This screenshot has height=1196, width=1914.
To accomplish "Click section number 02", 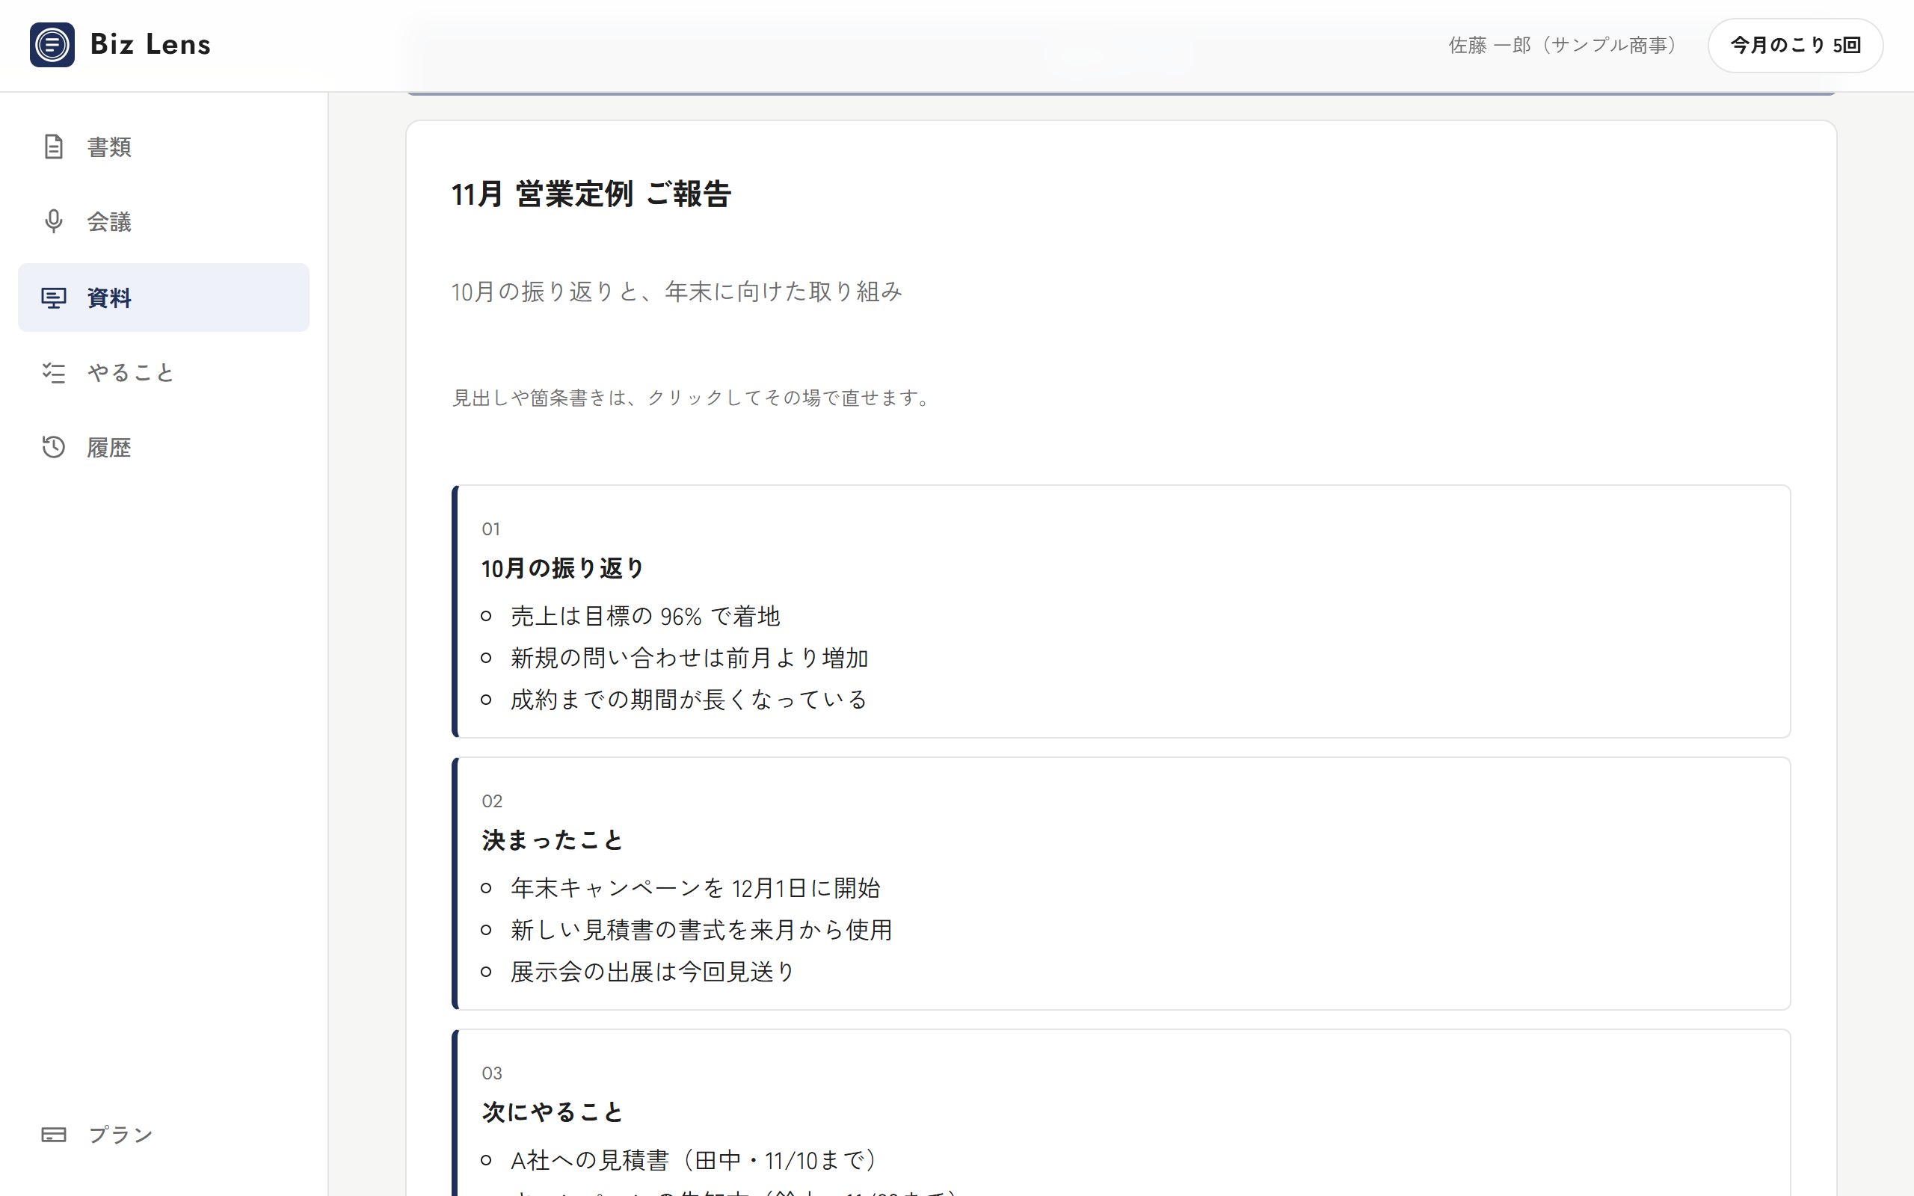I will [492, 801].
